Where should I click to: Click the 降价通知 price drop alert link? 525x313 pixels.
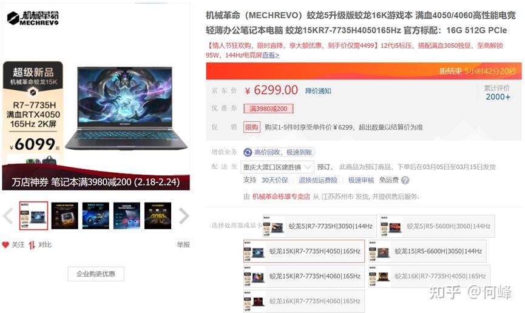318,91
